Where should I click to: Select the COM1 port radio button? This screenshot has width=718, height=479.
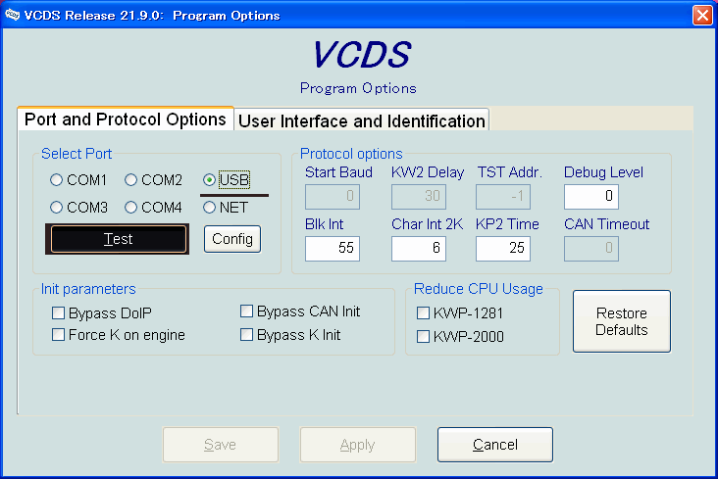(x=56, y=180)
